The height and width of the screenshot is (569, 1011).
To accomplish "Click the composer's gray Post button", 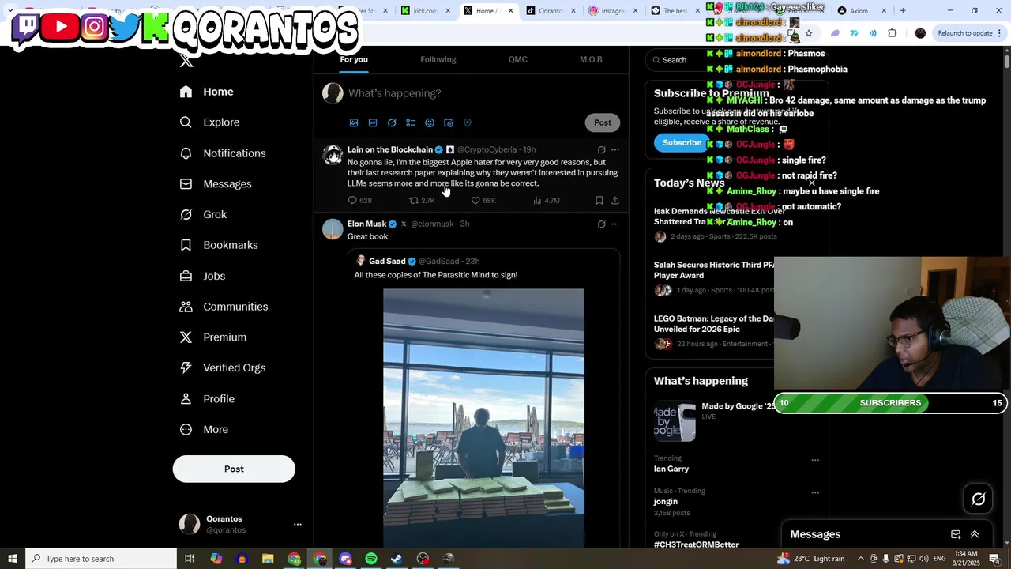I will (603, 122).
